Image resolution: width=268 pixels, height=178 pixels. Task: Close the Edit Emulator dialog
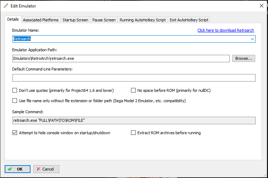(x=261, y=6)
